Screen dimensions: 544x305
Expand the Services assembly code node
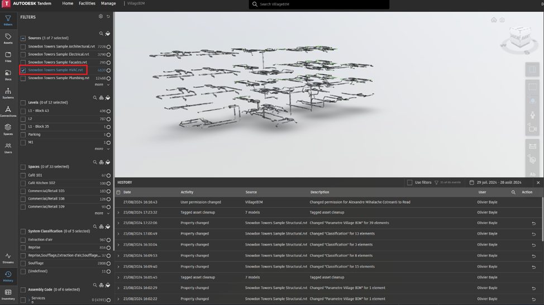click(28, 300)
